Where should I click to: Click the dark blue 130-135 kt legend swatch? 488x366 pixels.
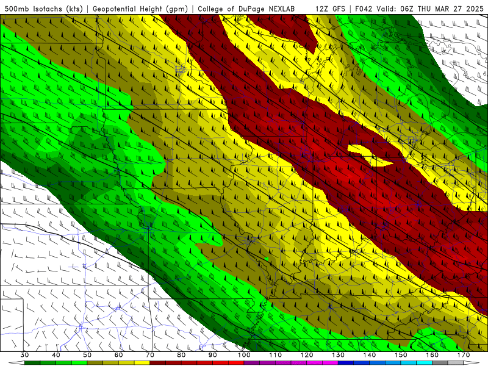pyautogui.click(x=346, y=363)
